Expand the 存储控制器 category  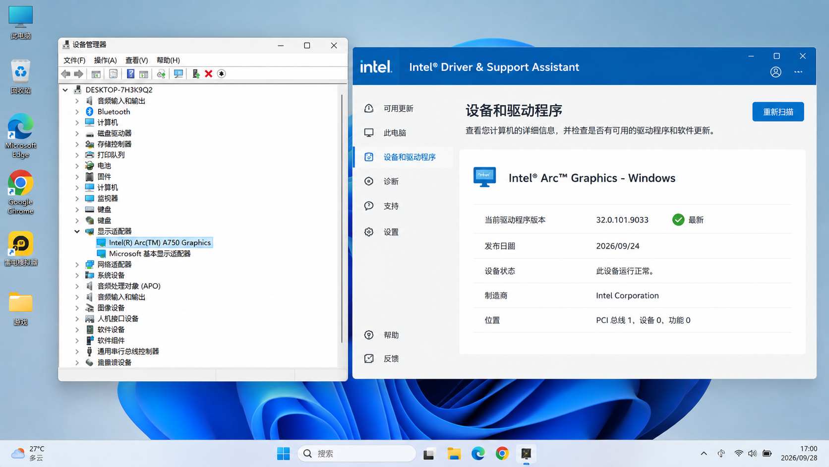click(77, 144)
